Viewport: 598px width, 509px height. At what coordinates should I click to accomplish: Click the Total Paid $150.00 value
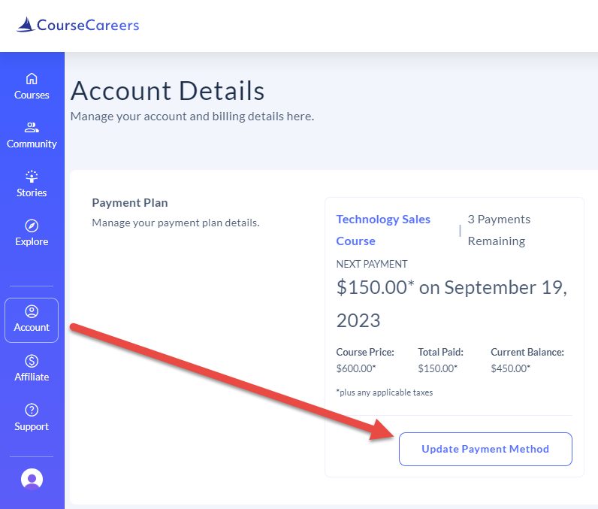point(438,368)
